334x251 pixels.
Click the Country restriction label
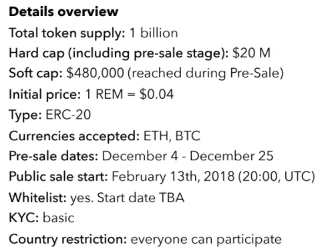click(68, 240)
